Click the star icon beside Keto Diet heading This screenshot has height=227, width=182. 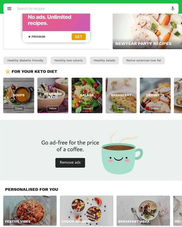[x=8, y=72]
